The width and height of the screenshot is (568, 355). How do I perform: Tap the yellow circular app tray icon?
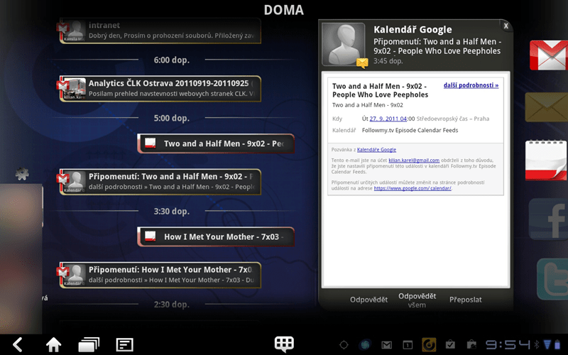click(x=429, y=344)
